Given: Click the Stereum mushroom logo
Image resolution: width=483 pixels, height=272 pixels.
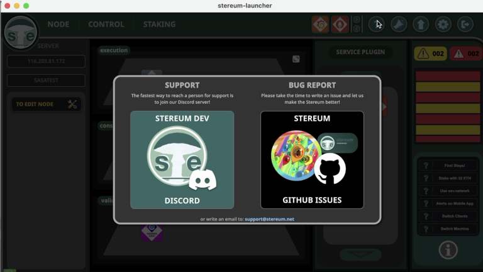Looking at the screenshot, I should pos(21,33).
